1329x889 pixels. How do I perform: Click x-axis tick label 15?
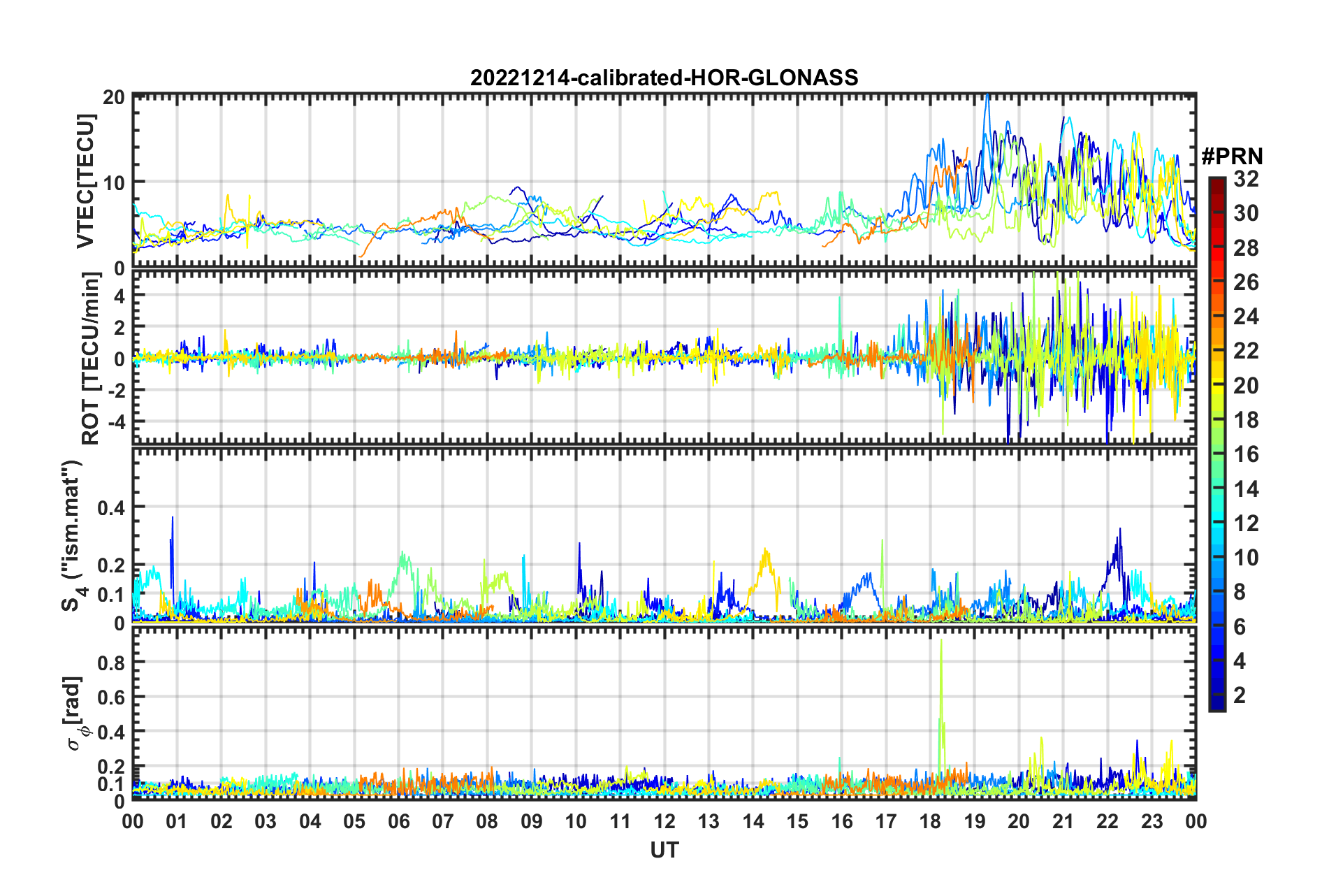pyautogui.click(x=797, y=821)
